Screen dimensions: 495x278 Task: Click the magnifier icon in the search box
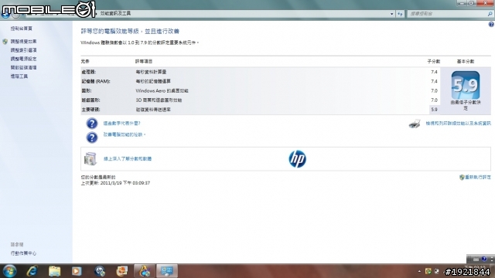point(490,14)
